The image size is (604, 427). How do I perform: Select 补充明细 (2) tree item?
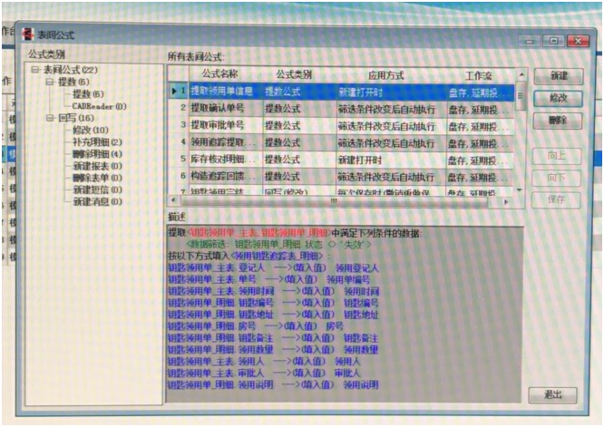97,141
